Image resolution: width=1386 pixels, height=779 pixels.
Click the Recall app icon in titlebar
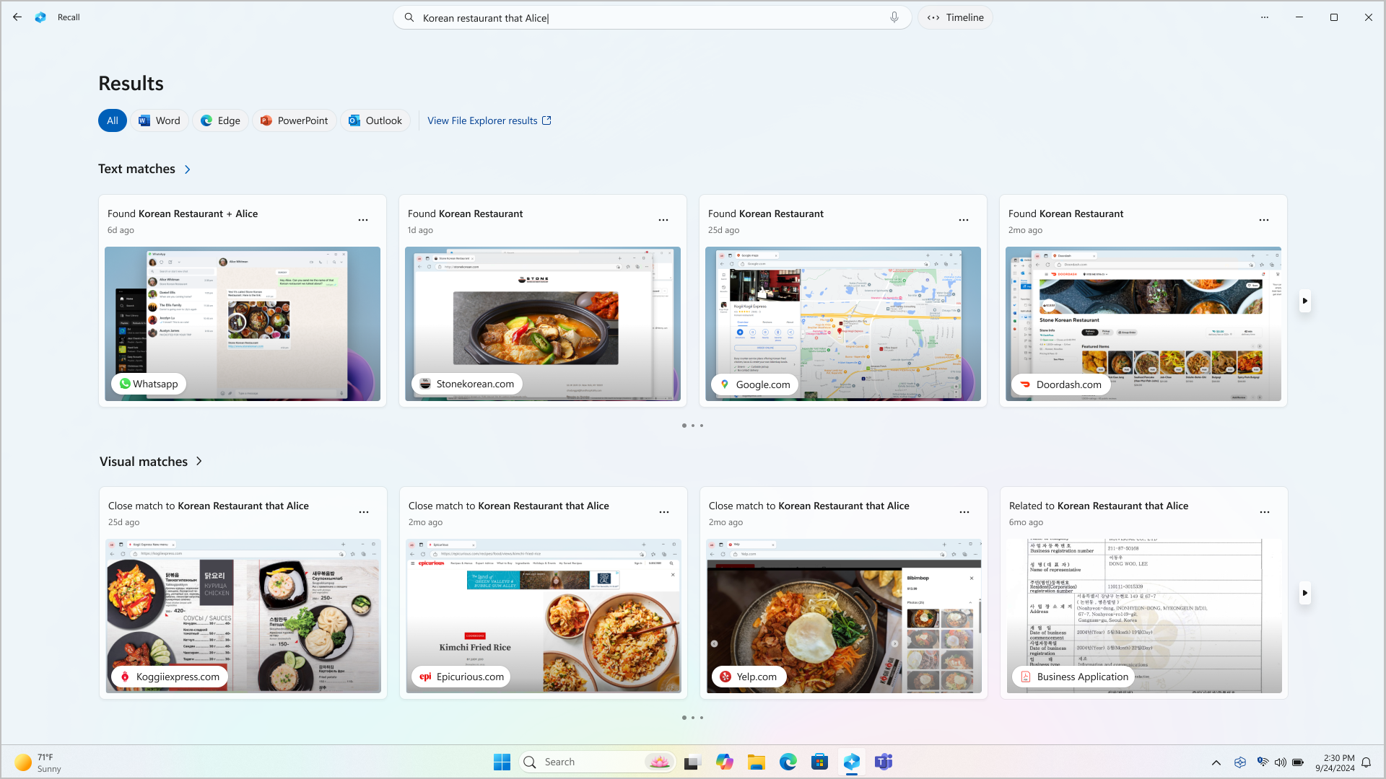(41, 17)
